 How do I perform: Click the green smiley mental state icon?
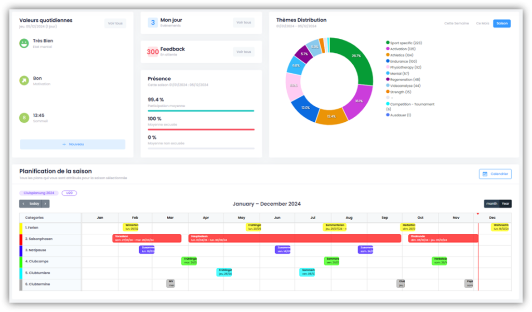24,44
